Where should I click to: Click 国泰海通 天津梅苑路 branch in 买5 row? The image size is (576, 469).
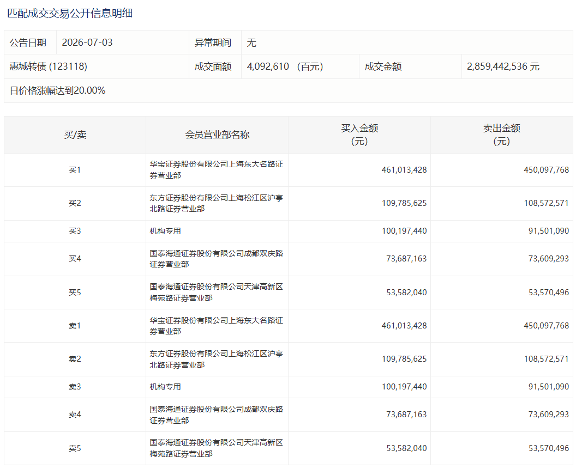click(217, 293)
